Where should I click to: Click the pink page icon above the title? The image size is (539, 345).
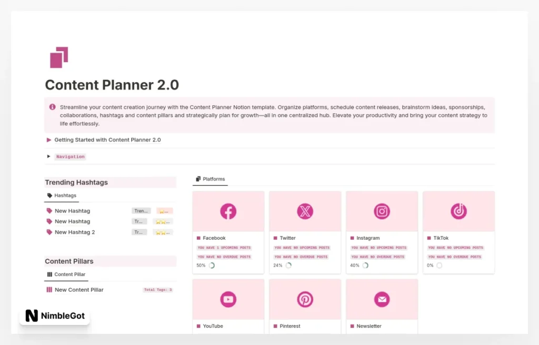[x=58, y=57]
